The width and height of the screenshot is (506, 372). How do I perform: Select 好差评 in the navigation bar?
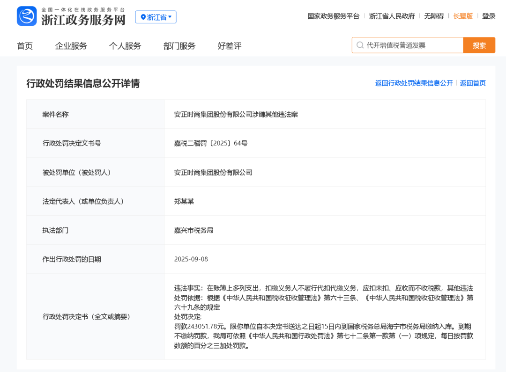(230, 46)
